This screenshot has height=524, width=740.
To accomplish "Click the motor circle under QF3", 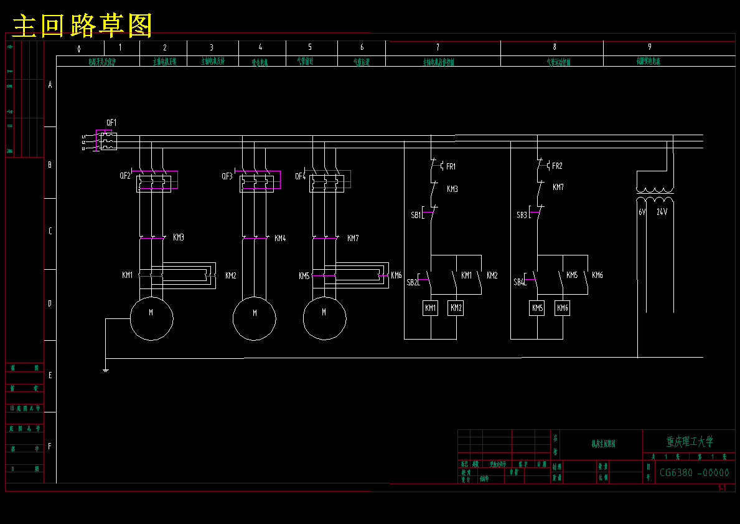I will [255, 318].
